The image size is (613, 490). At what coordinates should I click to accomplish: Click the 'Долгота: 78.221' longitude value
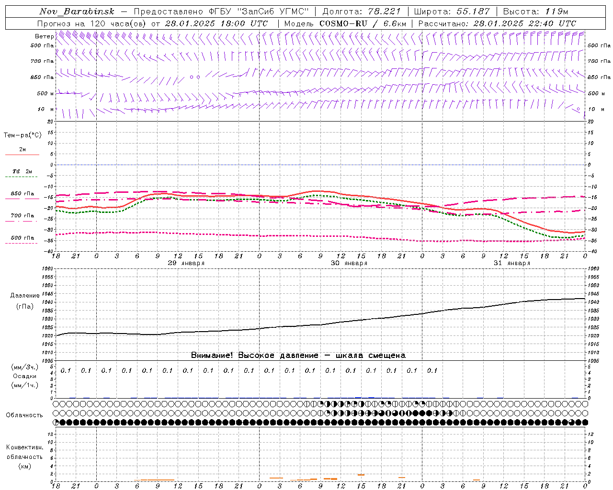(361, 11)
